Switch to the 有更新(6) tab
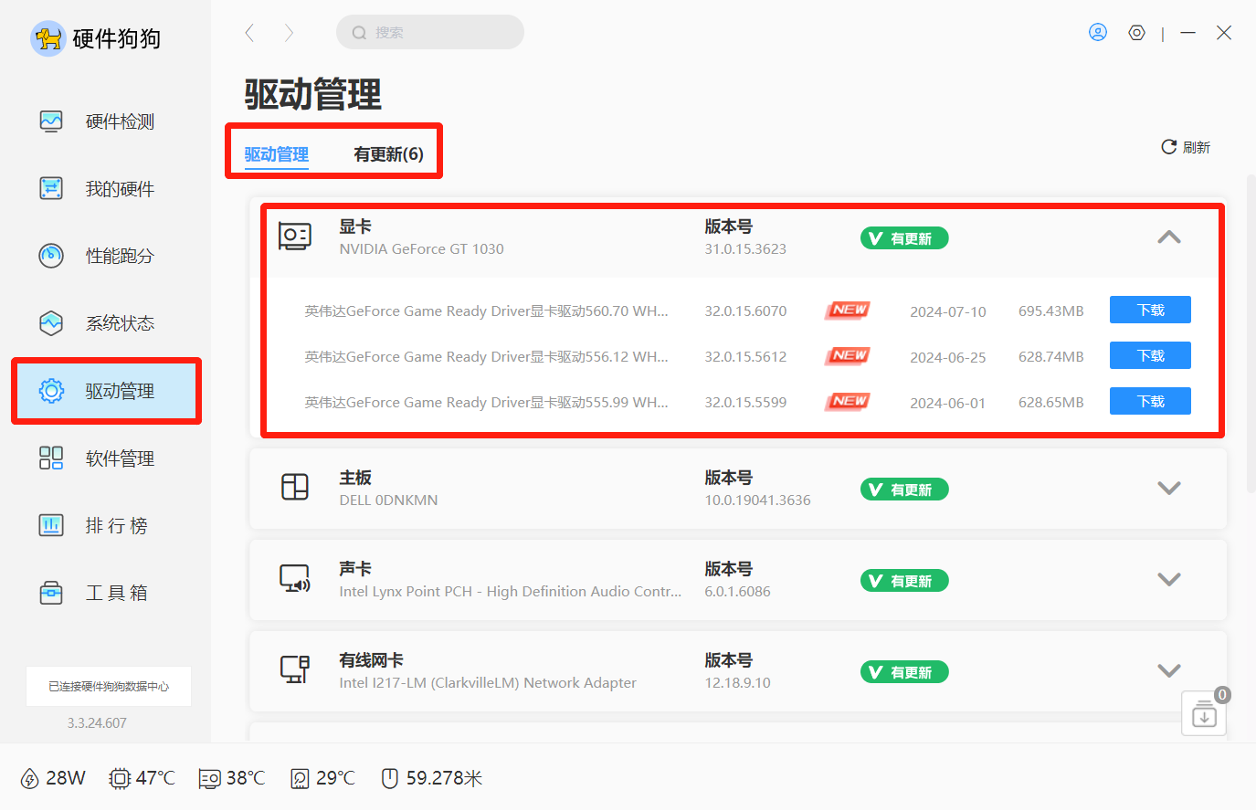 tap(389, 154)
